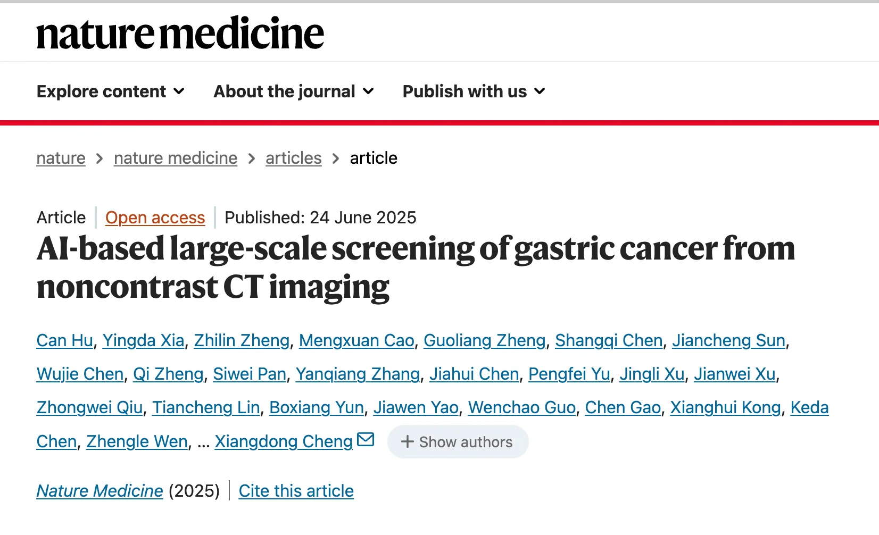This screenshot has height=535, width=879.
Task: Show the full authors list
Action: (458, 442)
